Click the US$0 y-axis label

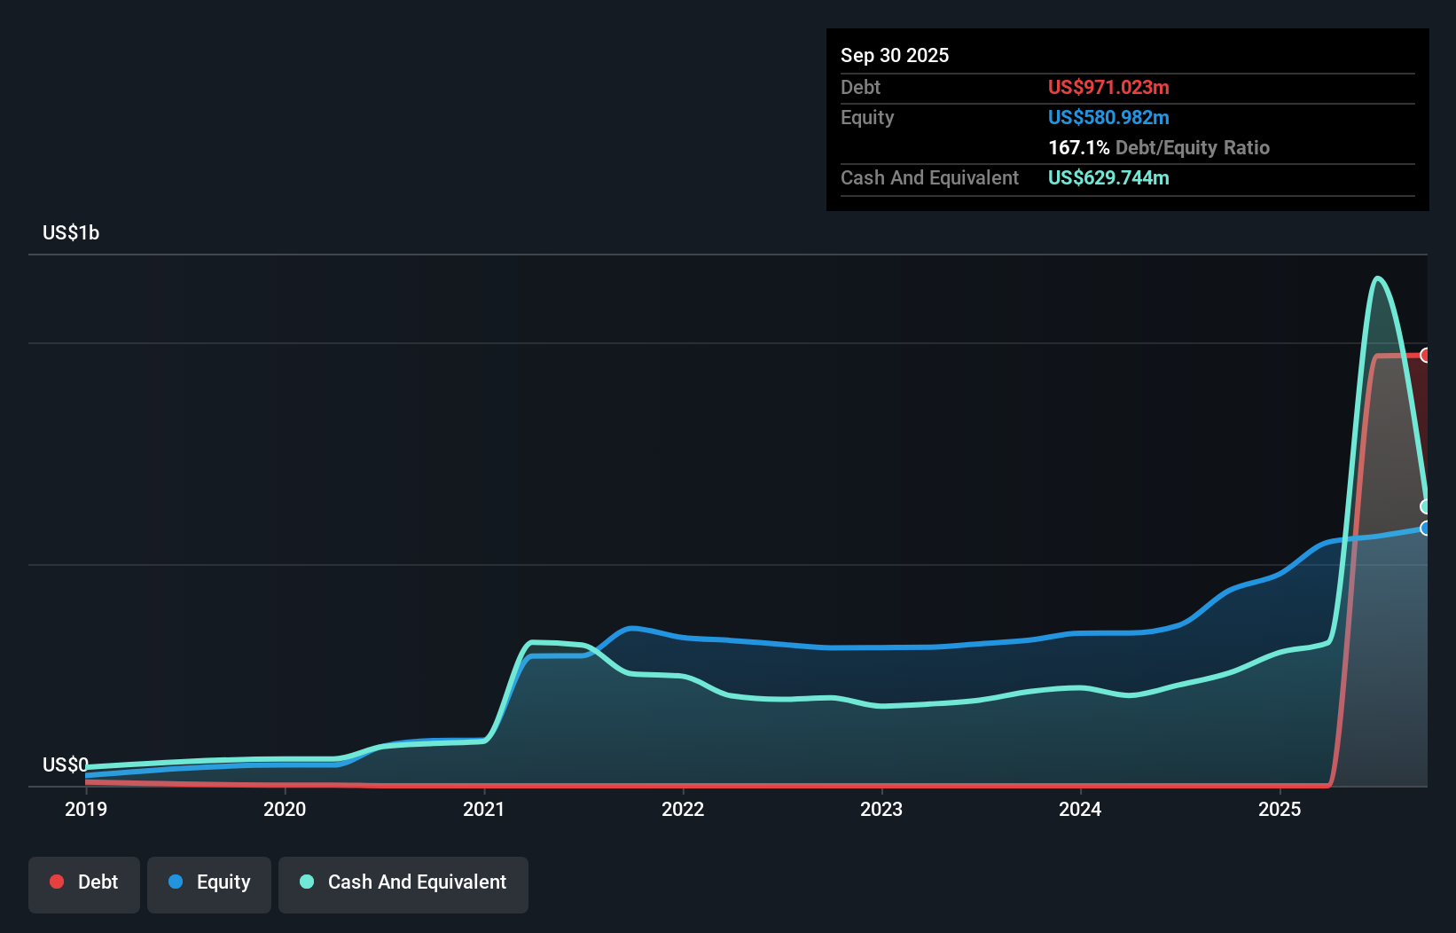tap(66, 764)
